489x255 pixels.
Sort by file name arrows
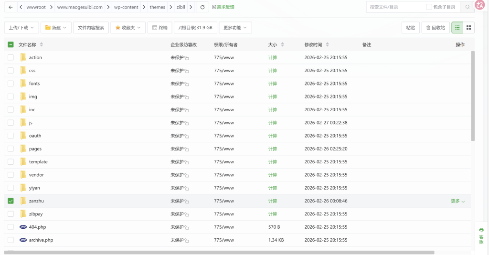pyautogui.click(x=42, y=44)
